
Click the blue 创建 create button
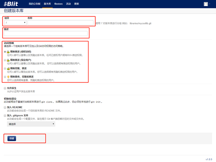click(12, 138)
